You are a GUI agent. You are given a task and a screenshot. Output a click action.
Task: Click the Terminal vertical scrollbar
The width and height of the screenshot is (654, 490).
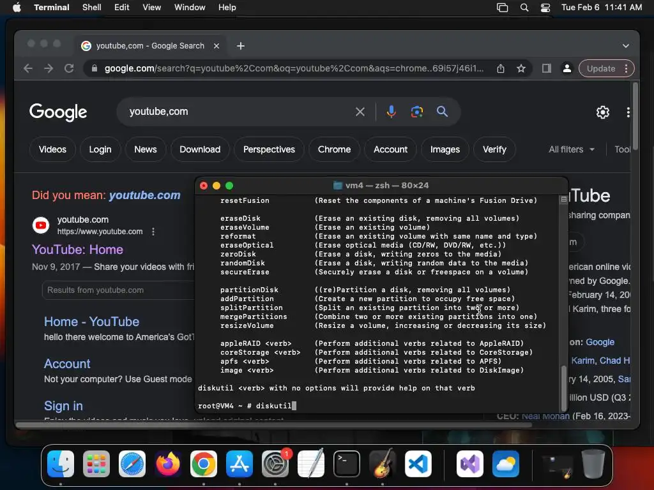(x=563, y=387)
